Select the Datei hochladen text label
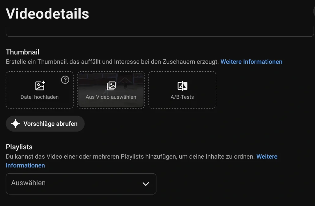 (x=40, y=97)
